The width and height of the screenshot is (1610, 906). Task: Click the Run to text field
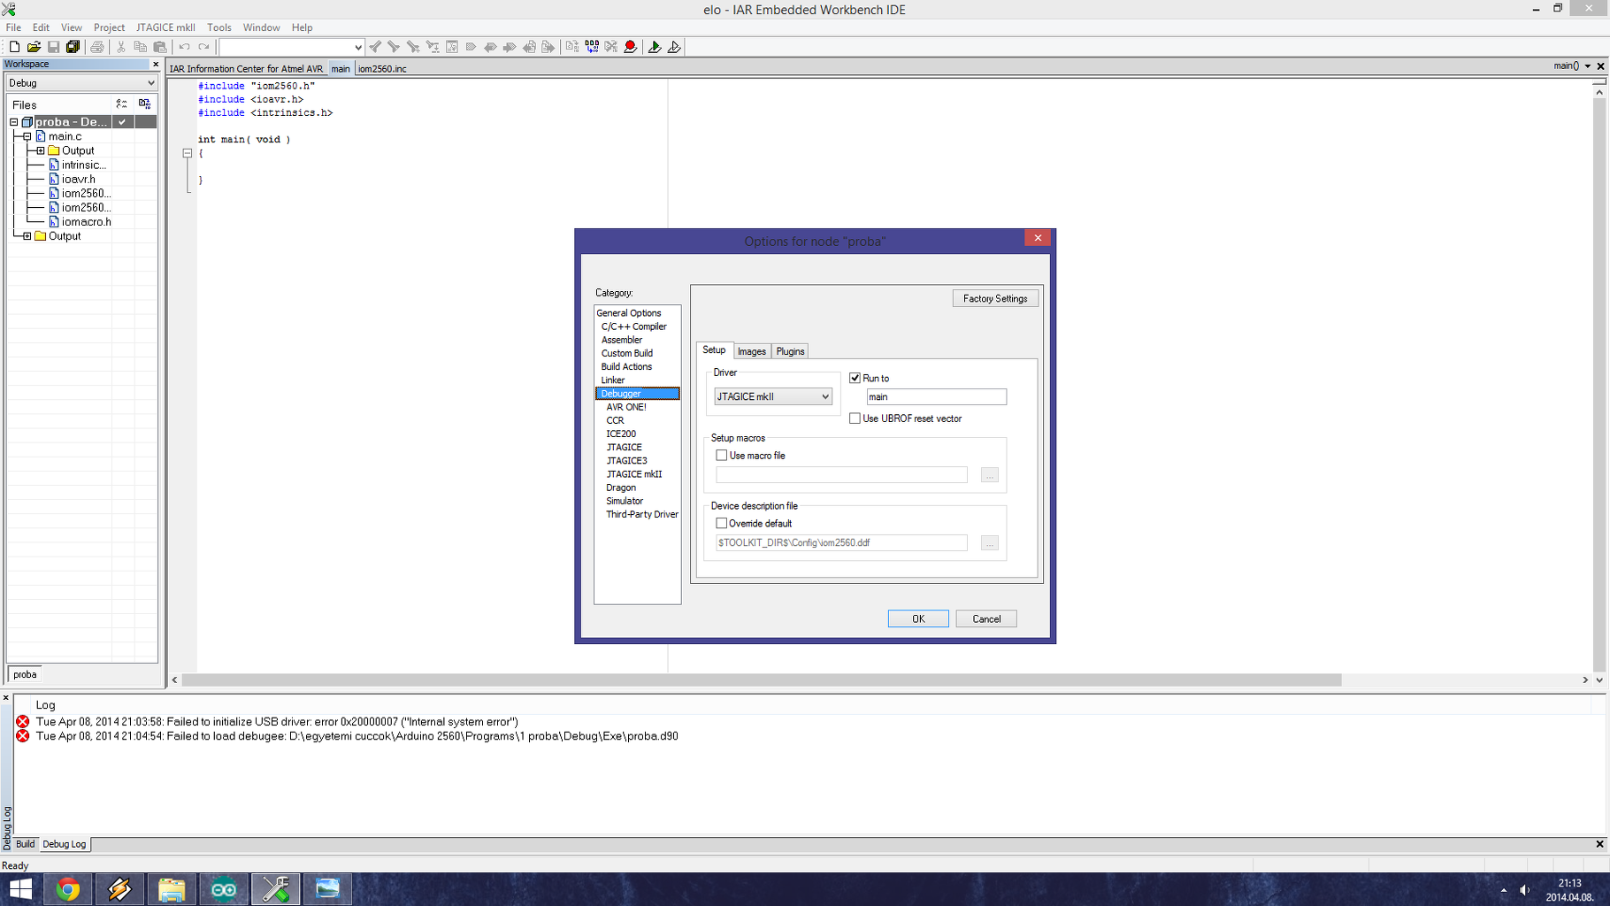click(x=936, y=397)
